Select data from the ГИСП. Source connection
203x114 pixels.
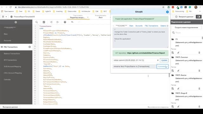(173, 89)
